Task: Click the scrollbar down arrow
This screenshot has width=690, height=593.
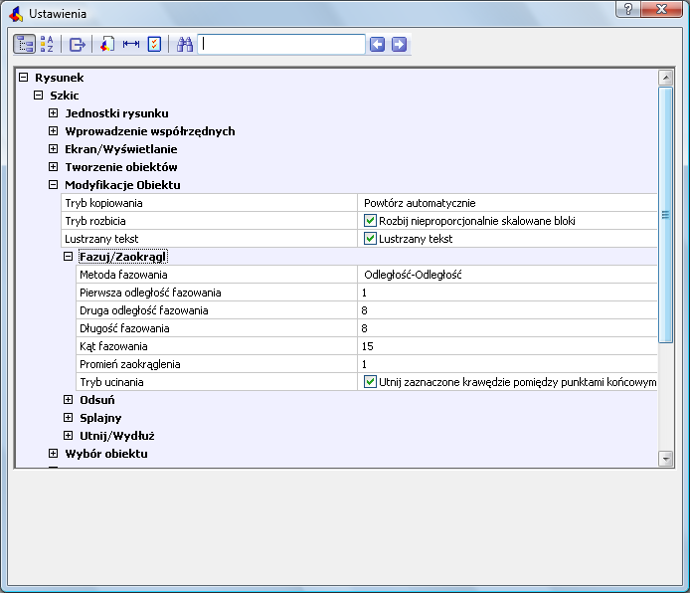Action: tap(665, 459)
